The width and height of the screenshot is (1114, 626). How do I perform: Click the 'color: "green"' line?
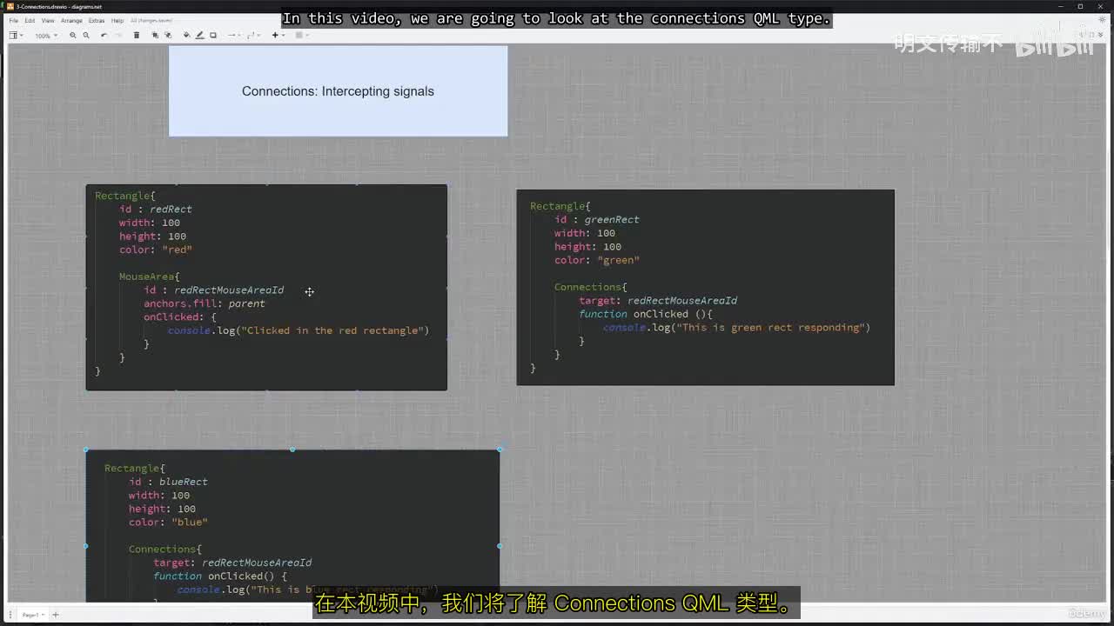point(597,260)
